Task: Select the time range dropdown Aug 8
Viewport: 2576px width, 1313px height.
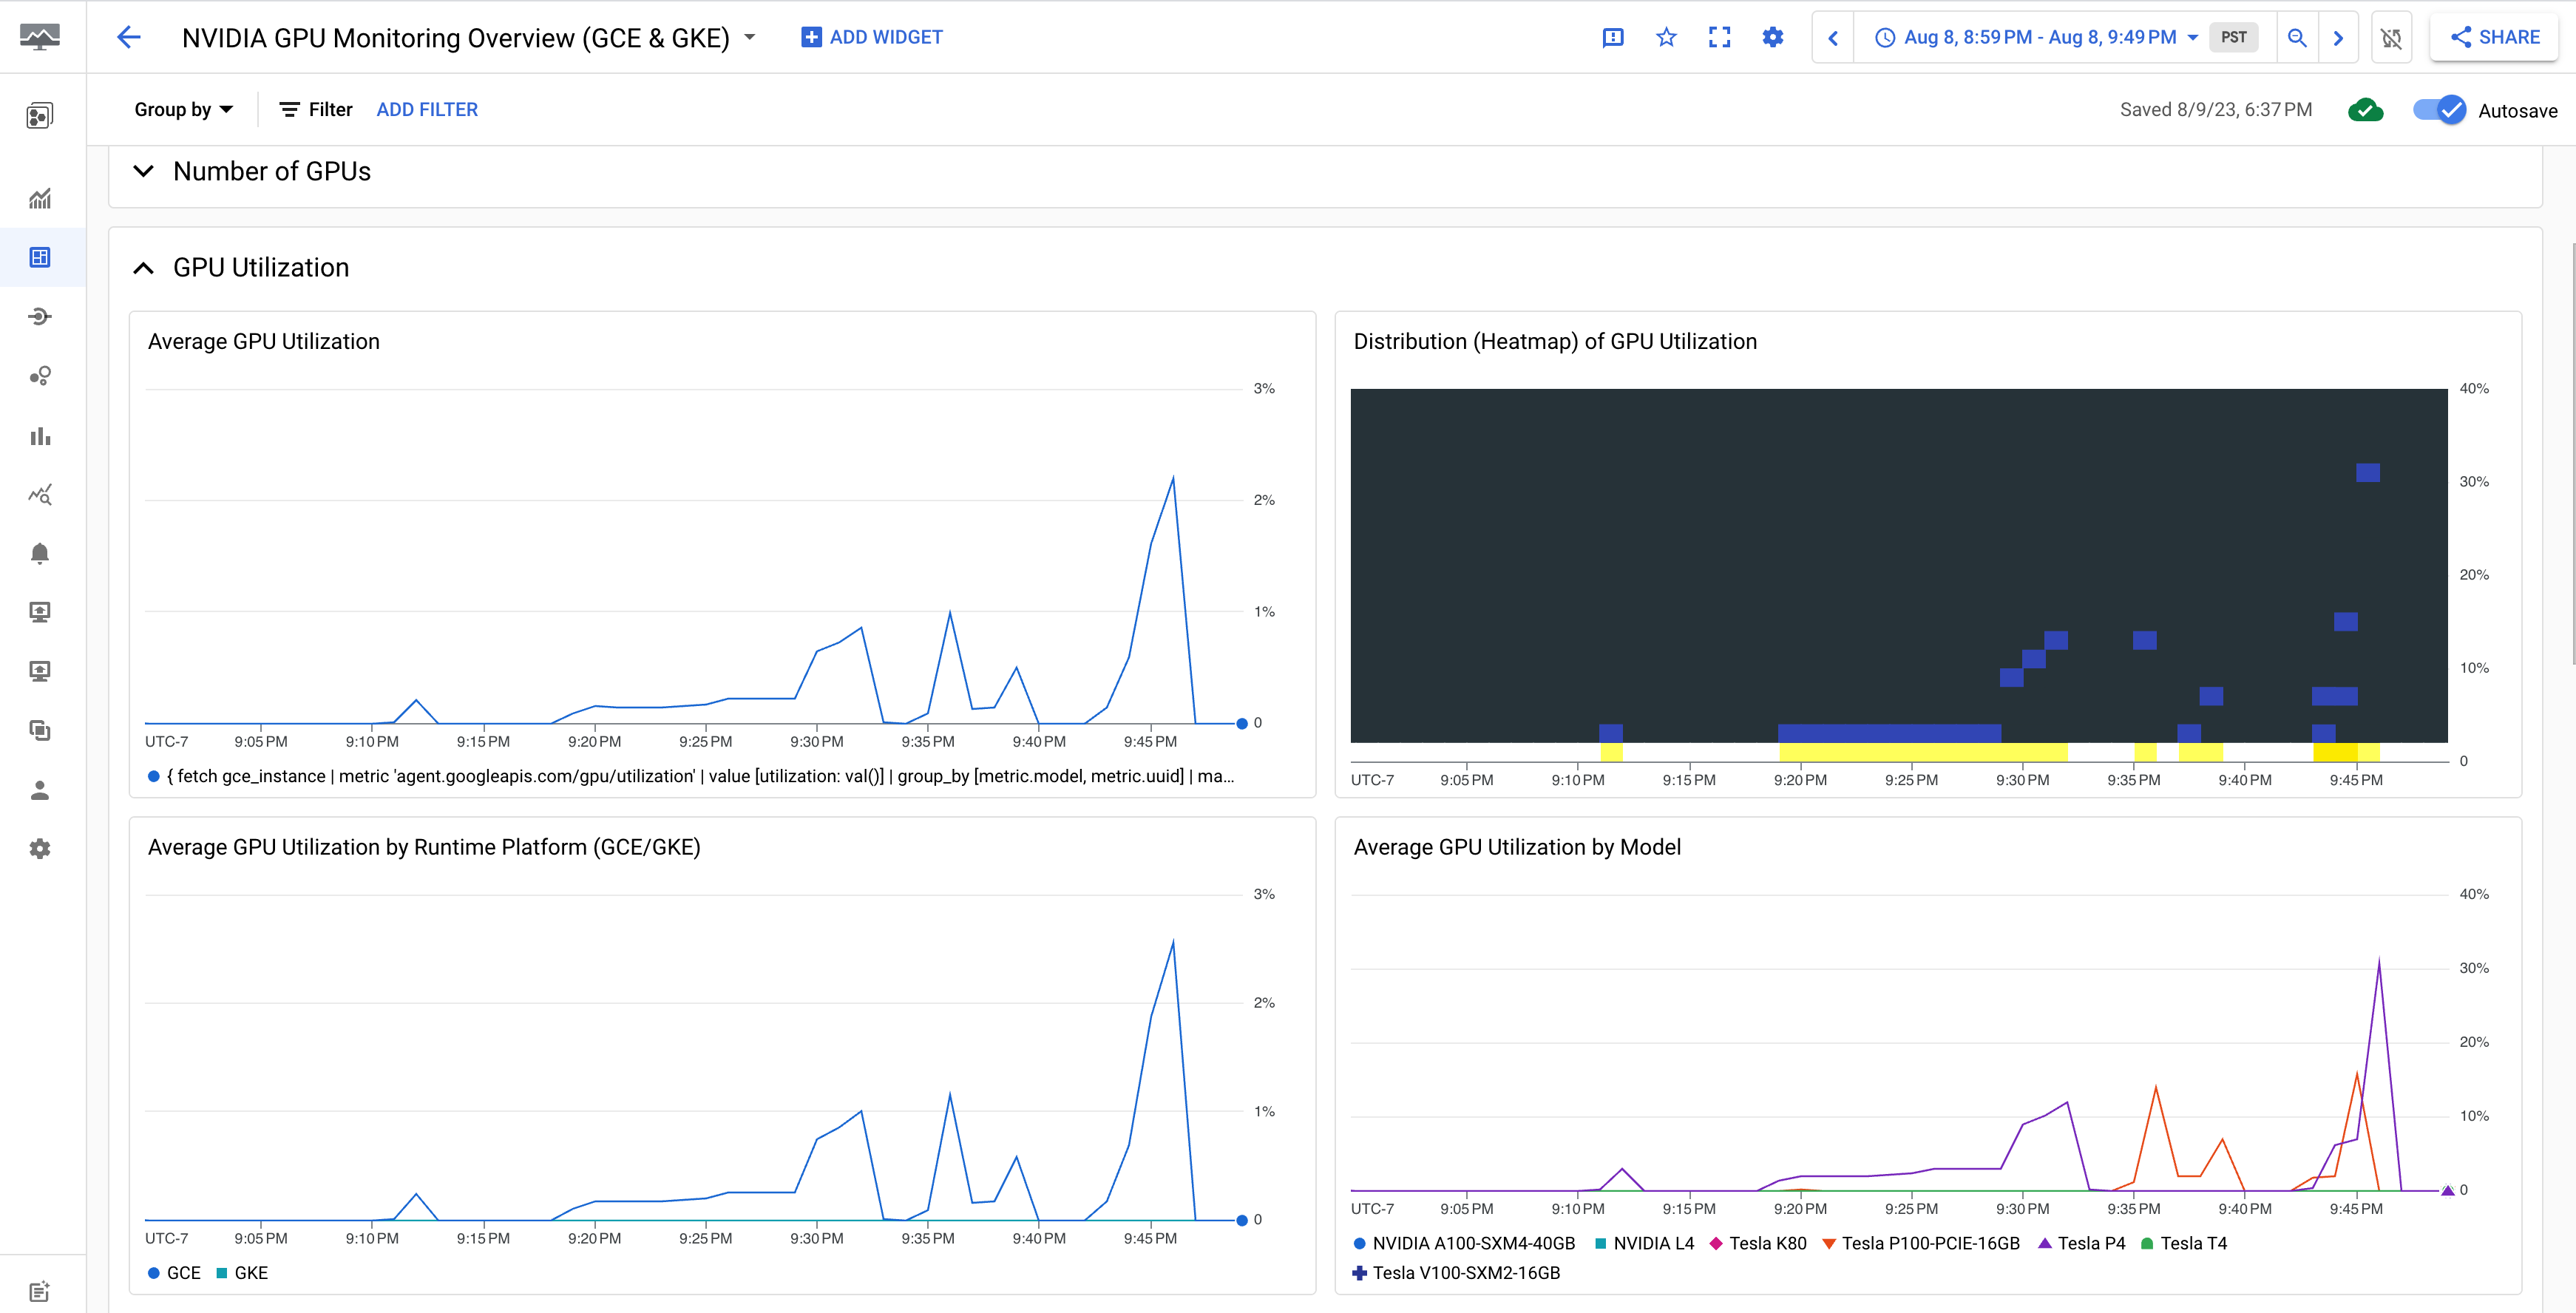Action: (x=2038, y=37)
